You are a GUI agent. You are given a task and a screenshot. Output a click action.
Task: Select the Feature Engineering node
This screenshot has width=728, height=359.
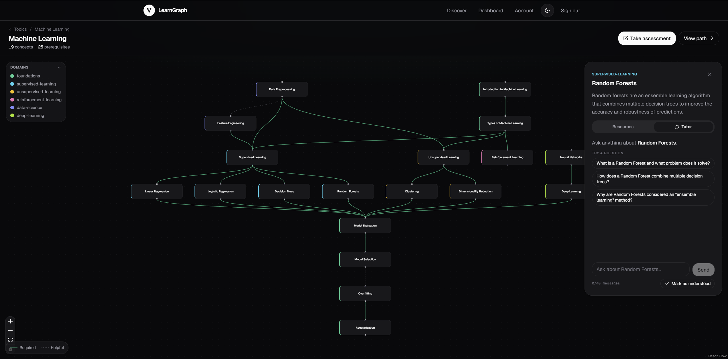[231, 123]
